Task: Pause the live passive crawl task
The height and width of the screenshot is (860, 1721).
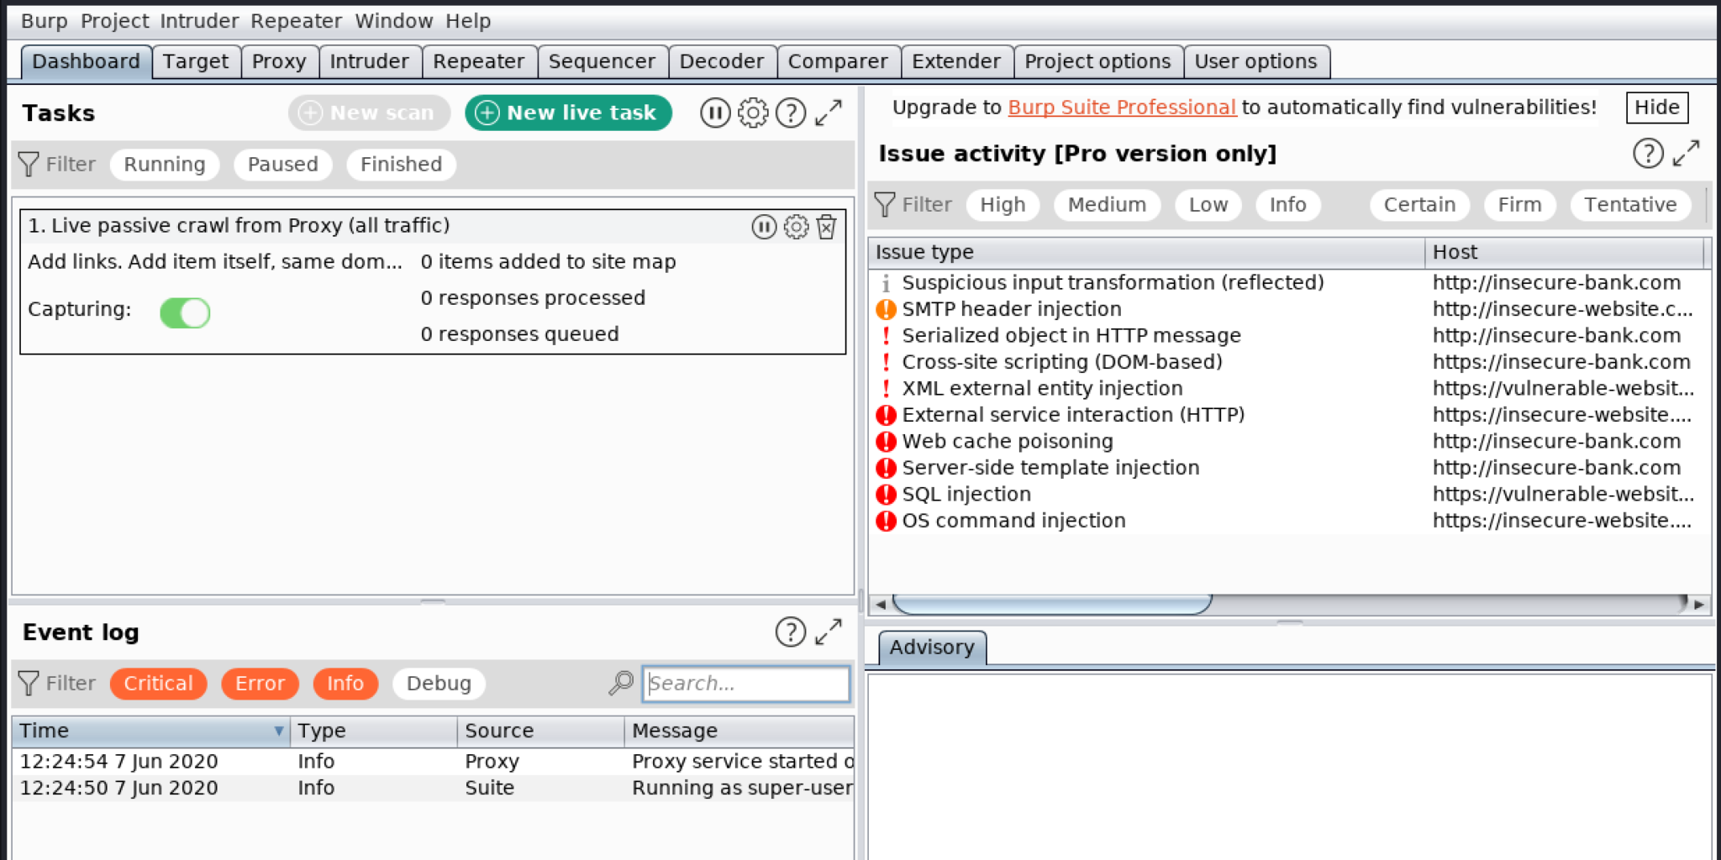Action: 765,226
